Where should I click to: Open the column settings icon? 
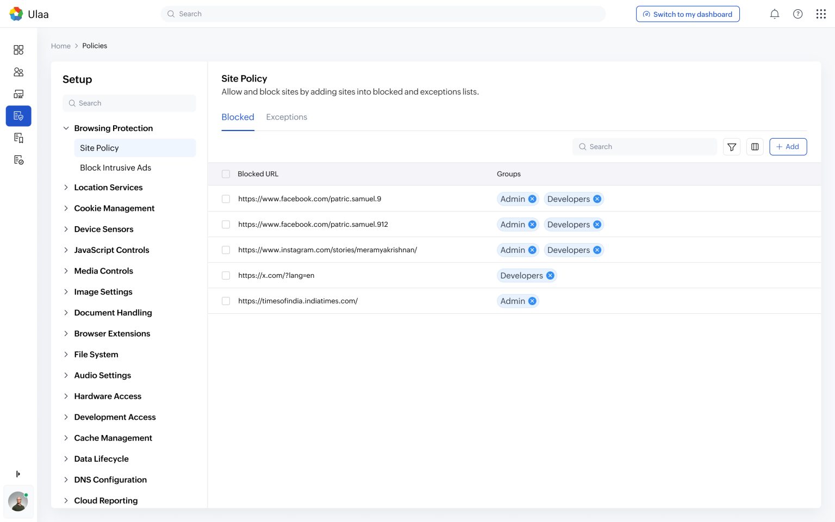tap(755, 147)
